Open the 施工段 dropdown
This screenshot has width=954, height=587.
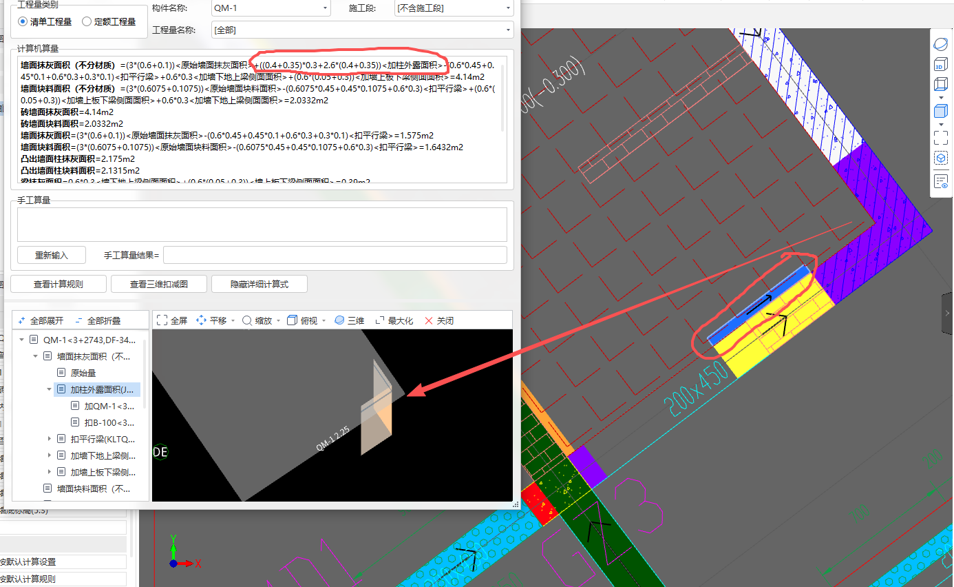(454, 8)
